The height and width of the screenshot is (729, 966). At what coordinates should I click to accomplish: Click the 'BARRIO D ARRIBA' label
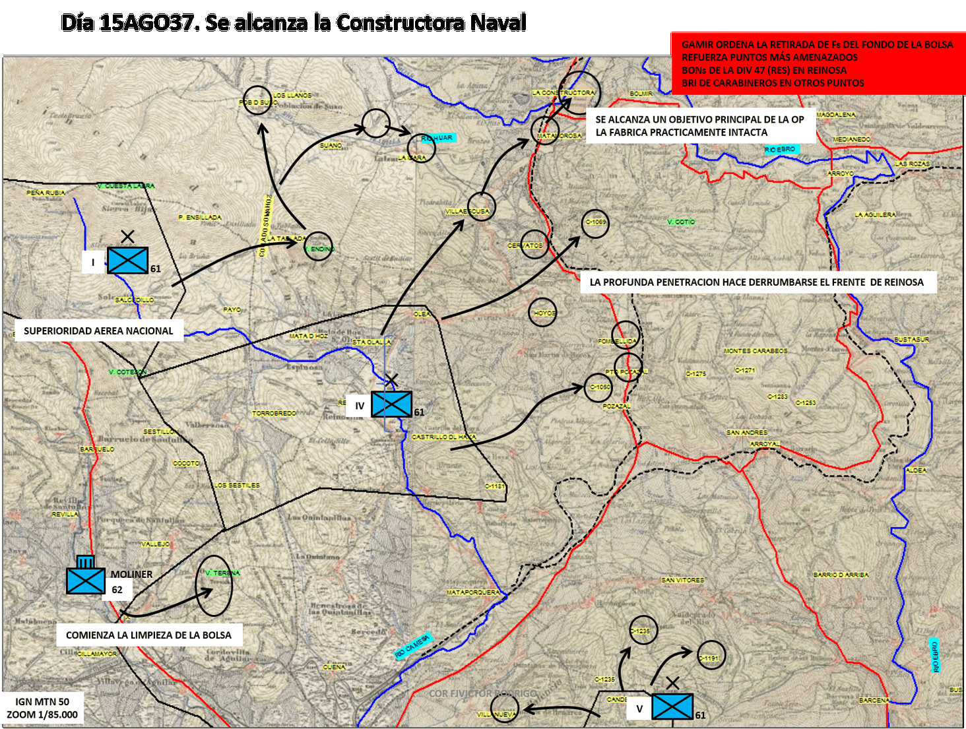tap(841, 575)
